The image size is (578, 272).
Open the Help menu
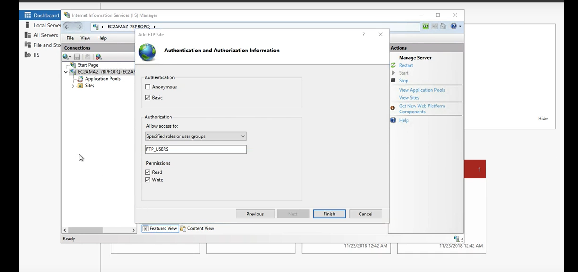[102, 38]
